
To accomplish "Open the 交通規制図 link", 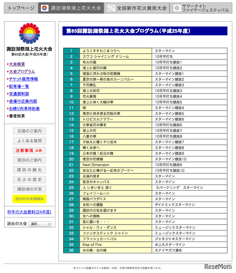I will click(19, 94).
